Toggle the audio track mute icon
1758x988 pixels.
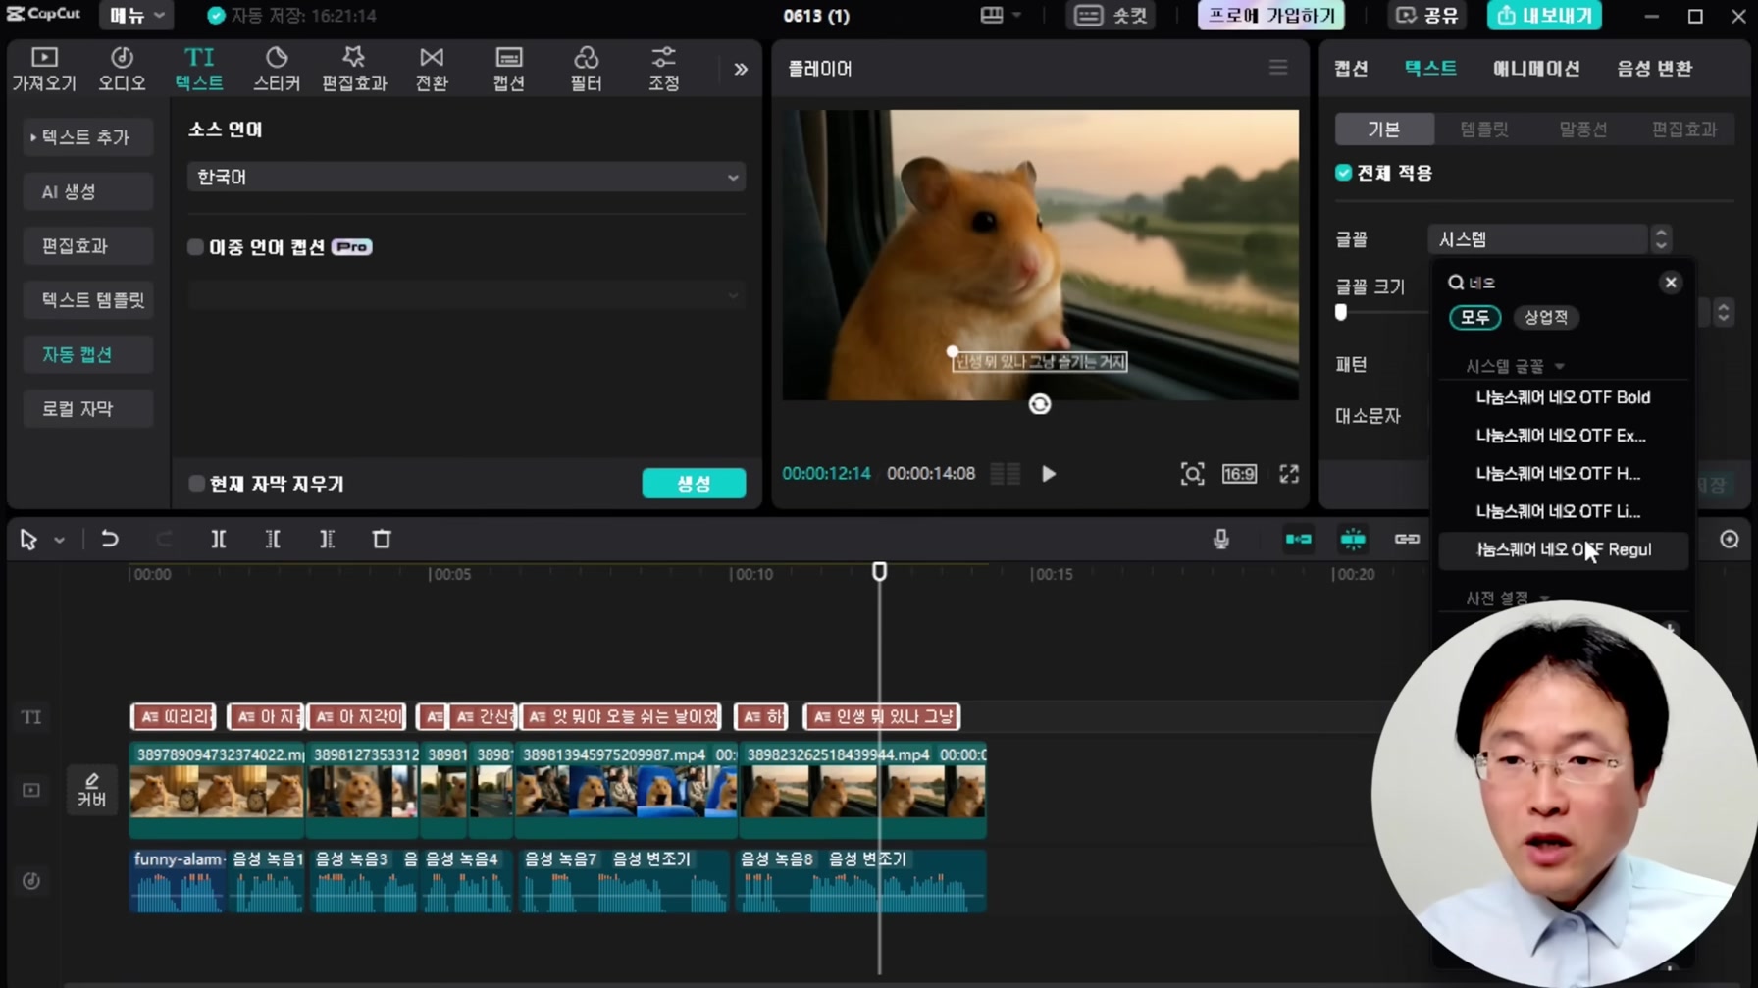[x=31, y=881]
